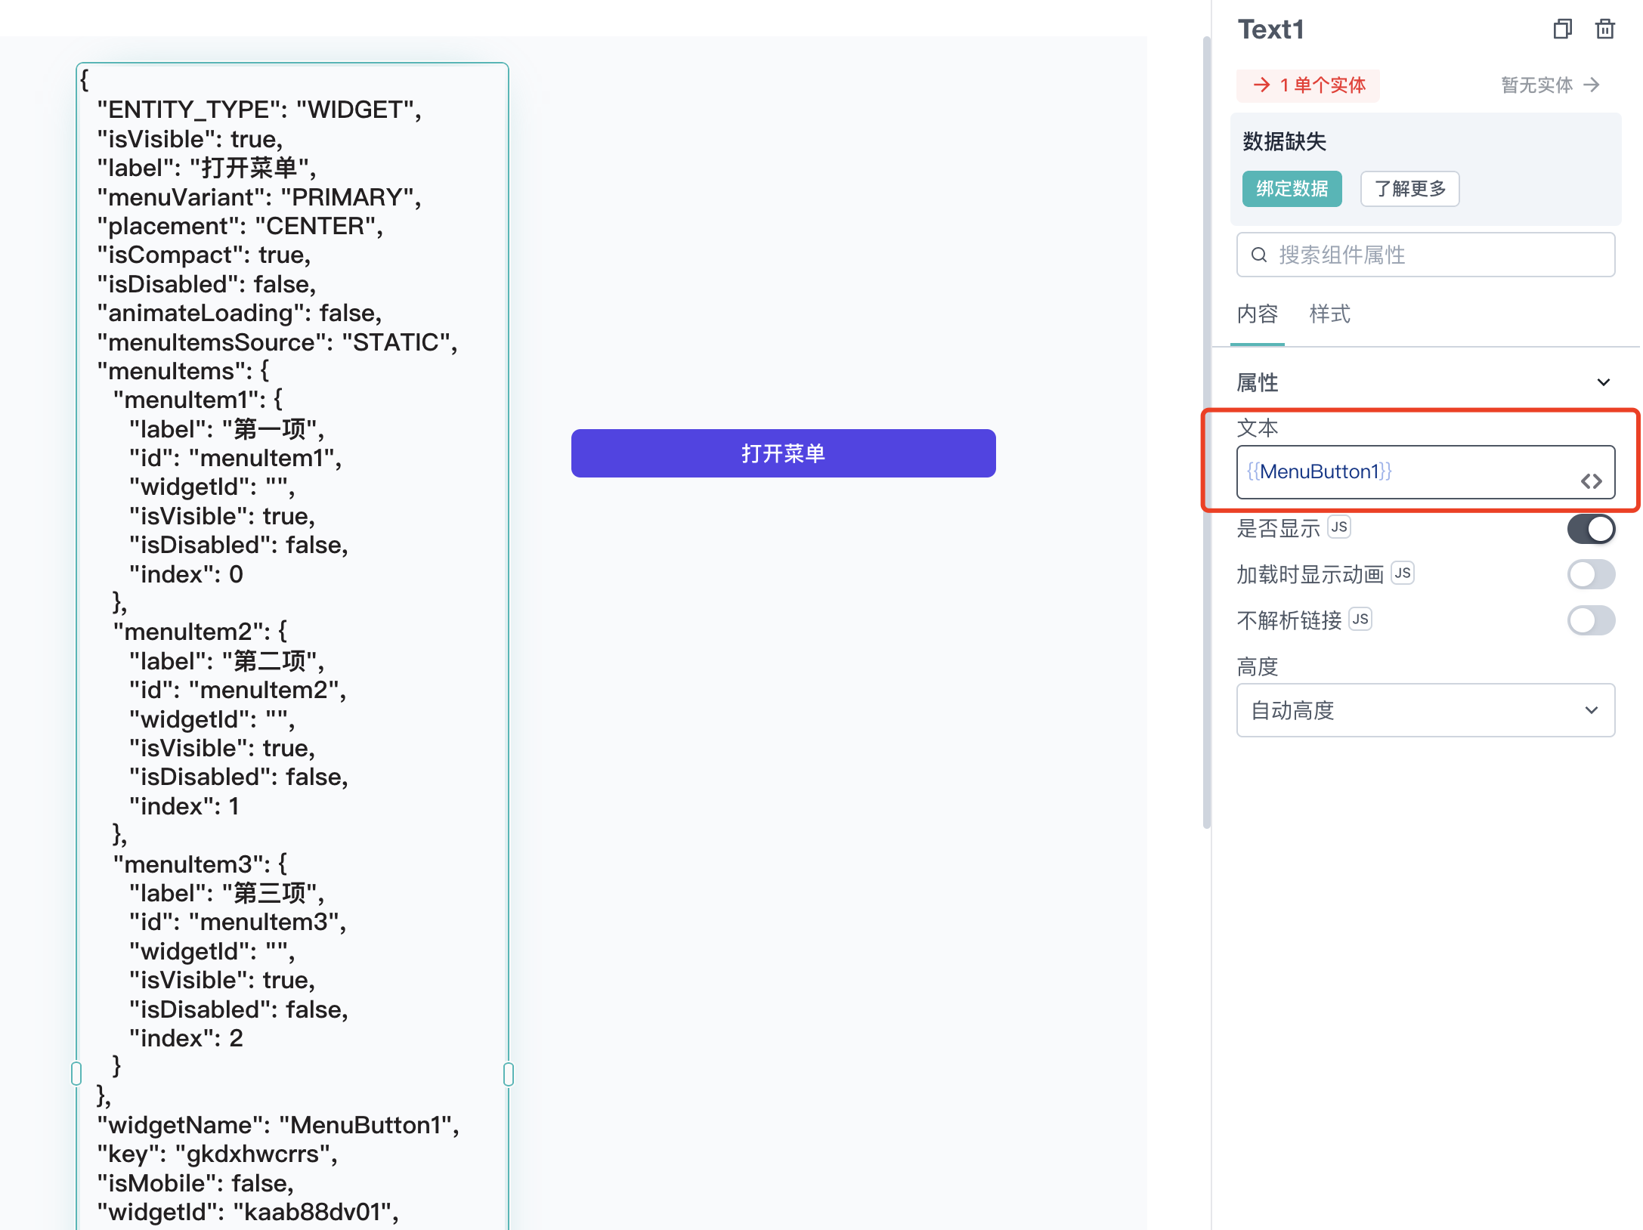1643x1230 pixels.
Task: Click the JS button next to 是否显示
Action: click(1339, 527)
